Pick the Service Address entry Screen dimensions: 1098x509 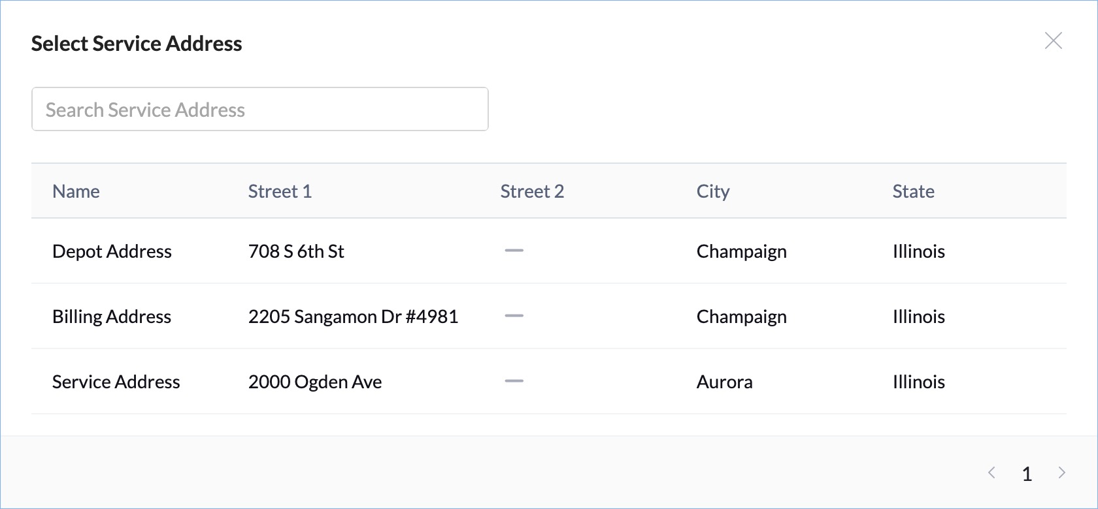[116, 382]
